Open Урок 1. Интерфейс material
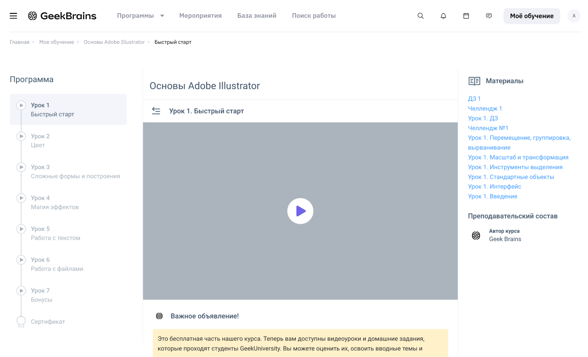The image size is (588, 357). tap(495, 187)
